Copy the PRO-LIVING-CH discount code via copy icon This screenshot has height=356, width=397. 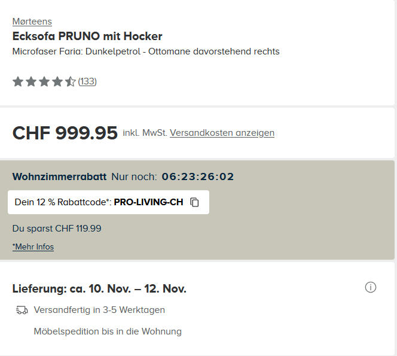coord(194,202)
